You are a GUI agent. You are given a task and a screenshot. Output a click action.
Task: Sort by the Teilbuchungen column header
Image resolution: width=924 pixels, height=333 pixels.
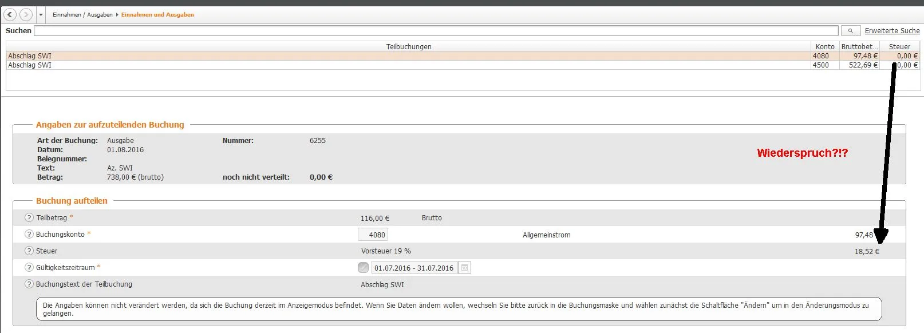point(408,47)
